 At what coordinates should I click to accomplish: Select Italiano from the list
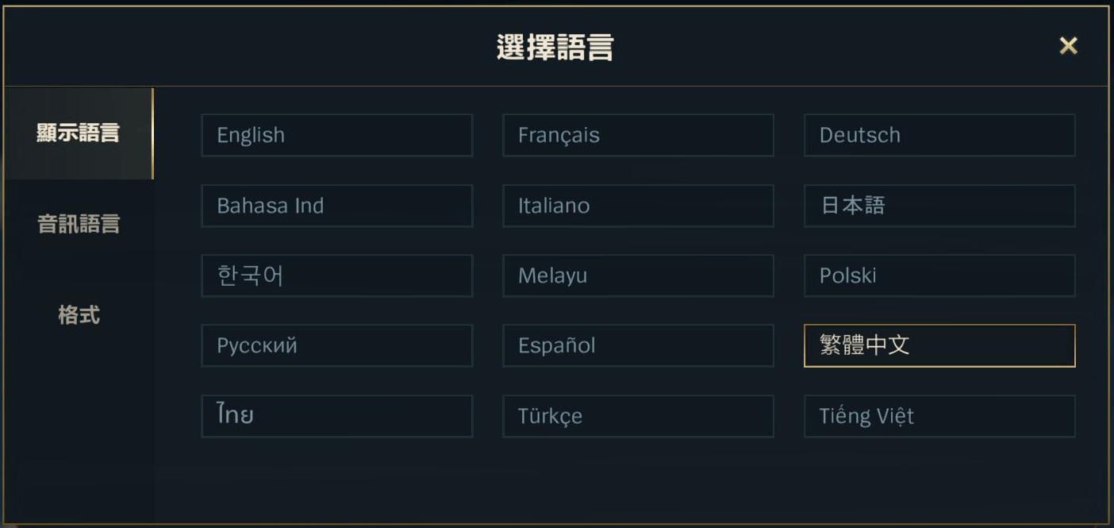pos(638,206)
